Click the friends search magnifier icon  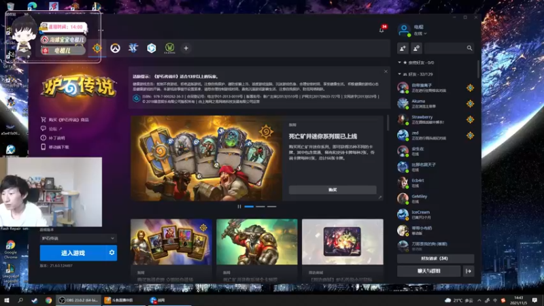469,48
